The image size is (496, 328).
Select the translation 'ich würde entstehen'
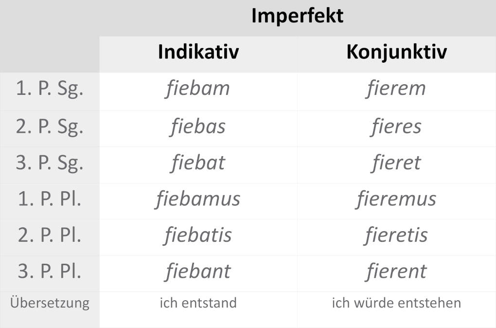396,303
